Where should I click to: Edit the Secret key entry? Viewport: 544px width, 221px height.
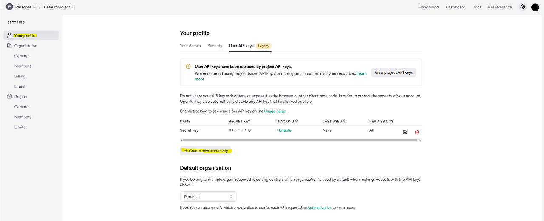click(x=405, y=132)
